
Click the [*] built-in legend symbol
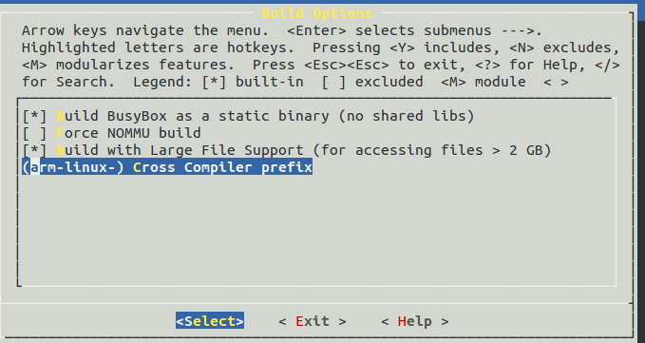(214, 82)
